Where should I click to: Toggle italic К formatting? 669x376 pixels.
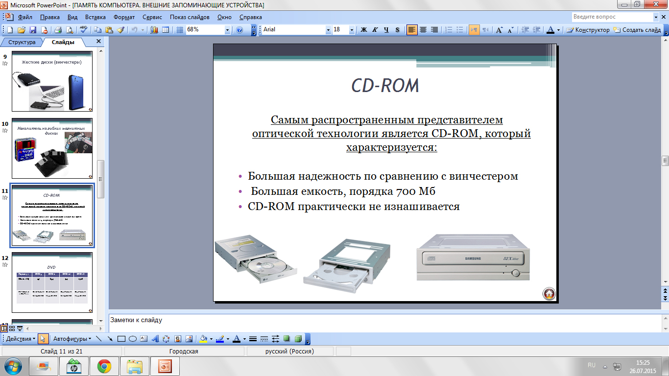tap(375, 30)
